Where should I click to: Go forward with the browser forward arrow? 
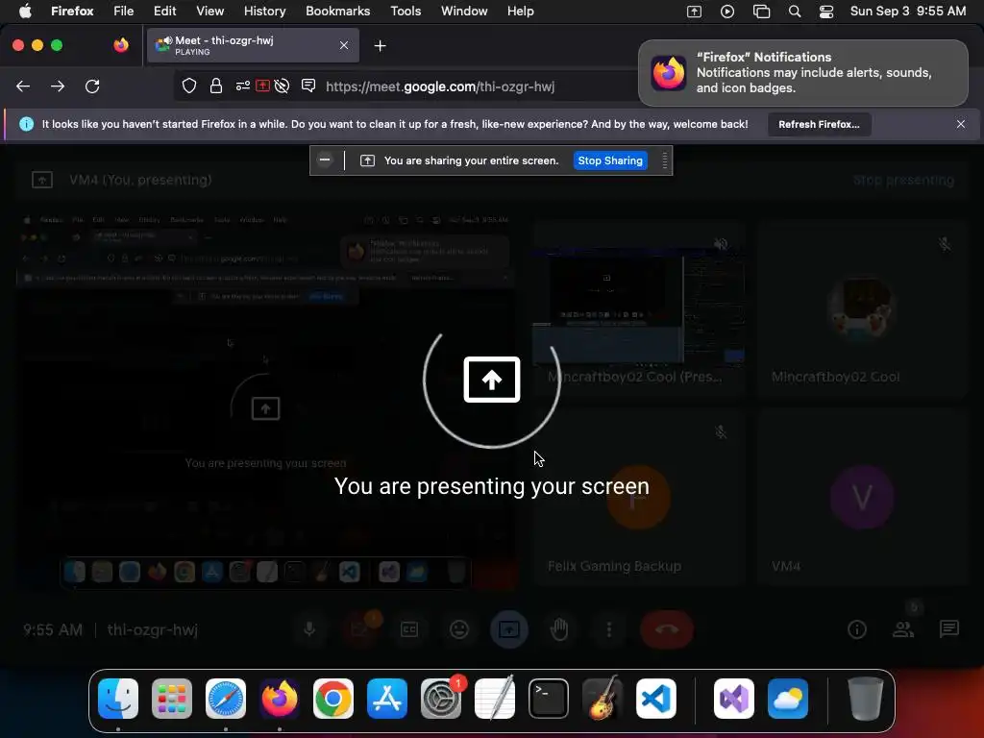(58, 86)
